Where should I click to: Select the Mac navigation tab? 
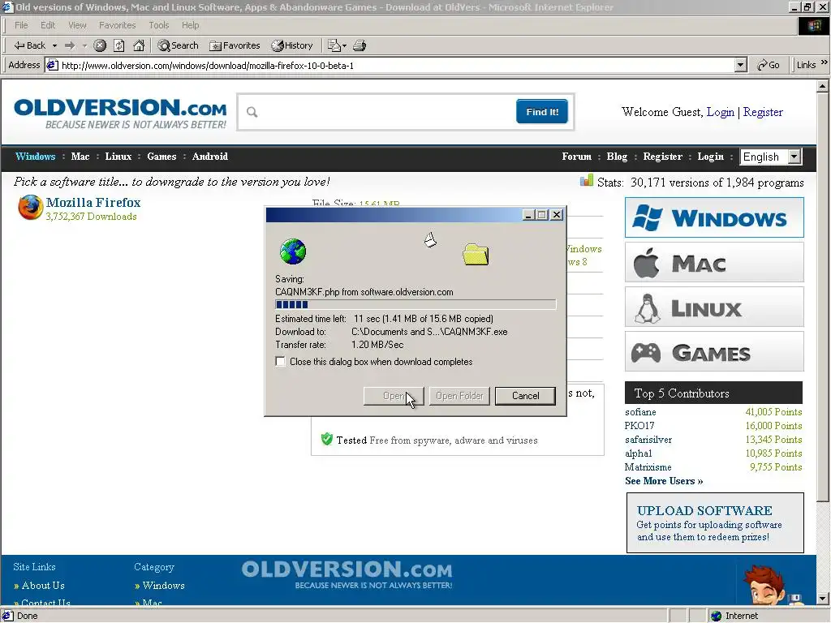tap(80, 157)
